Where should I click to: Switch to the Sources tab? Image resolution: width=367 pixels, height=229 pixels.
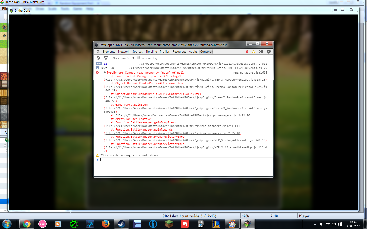pyautogui.click(x=137, y=52)
